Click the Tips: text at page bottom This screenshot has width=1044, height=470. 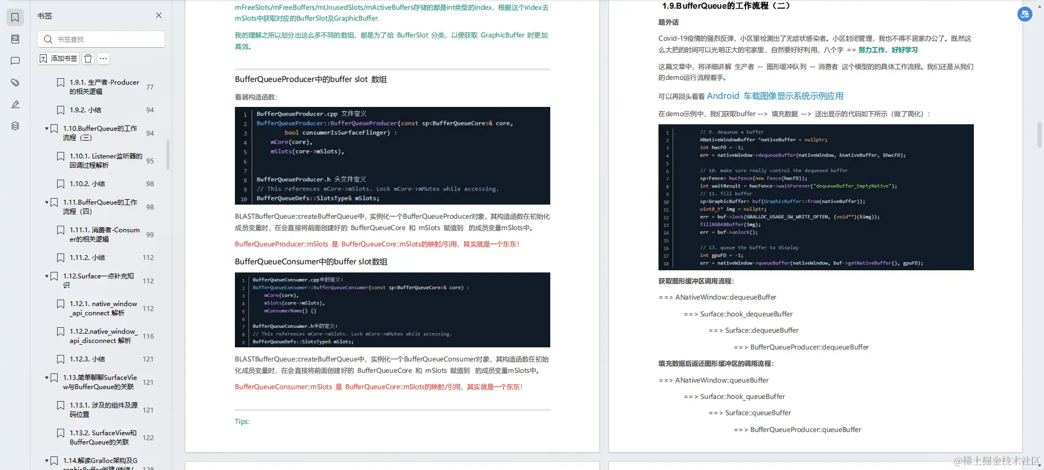click(243, 422)
